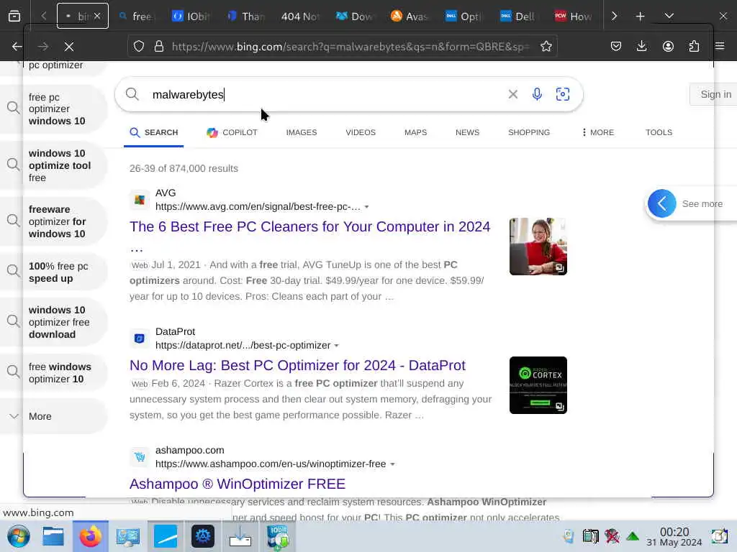Open the clock showing 31 May 2024
The image size is (737, 552).
point(674,536)
